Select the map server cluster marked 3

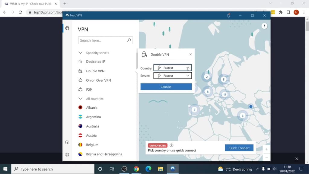pos(243,116)
